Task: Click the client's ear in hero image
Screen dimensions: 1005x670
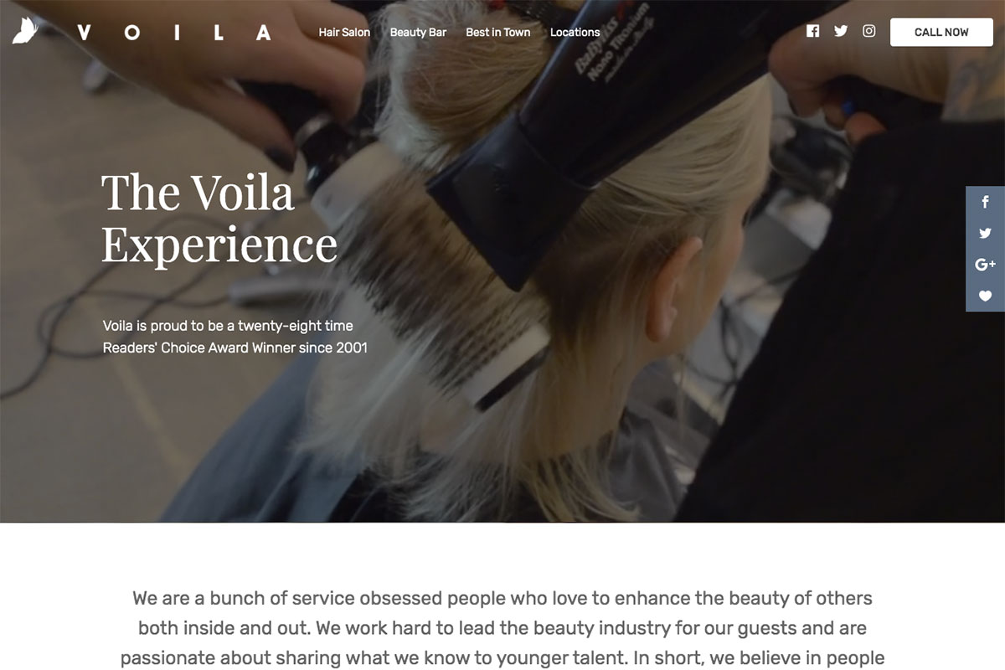Action: tap(675, 285)
